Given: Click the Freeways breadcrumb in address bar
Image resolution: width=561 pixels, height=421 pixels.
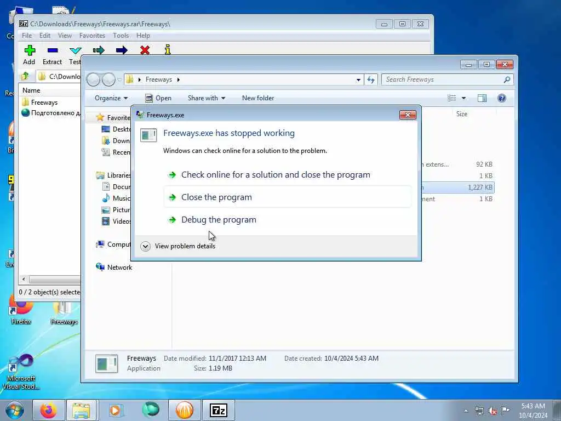Looking at the screenshot, I should (158, 79).
